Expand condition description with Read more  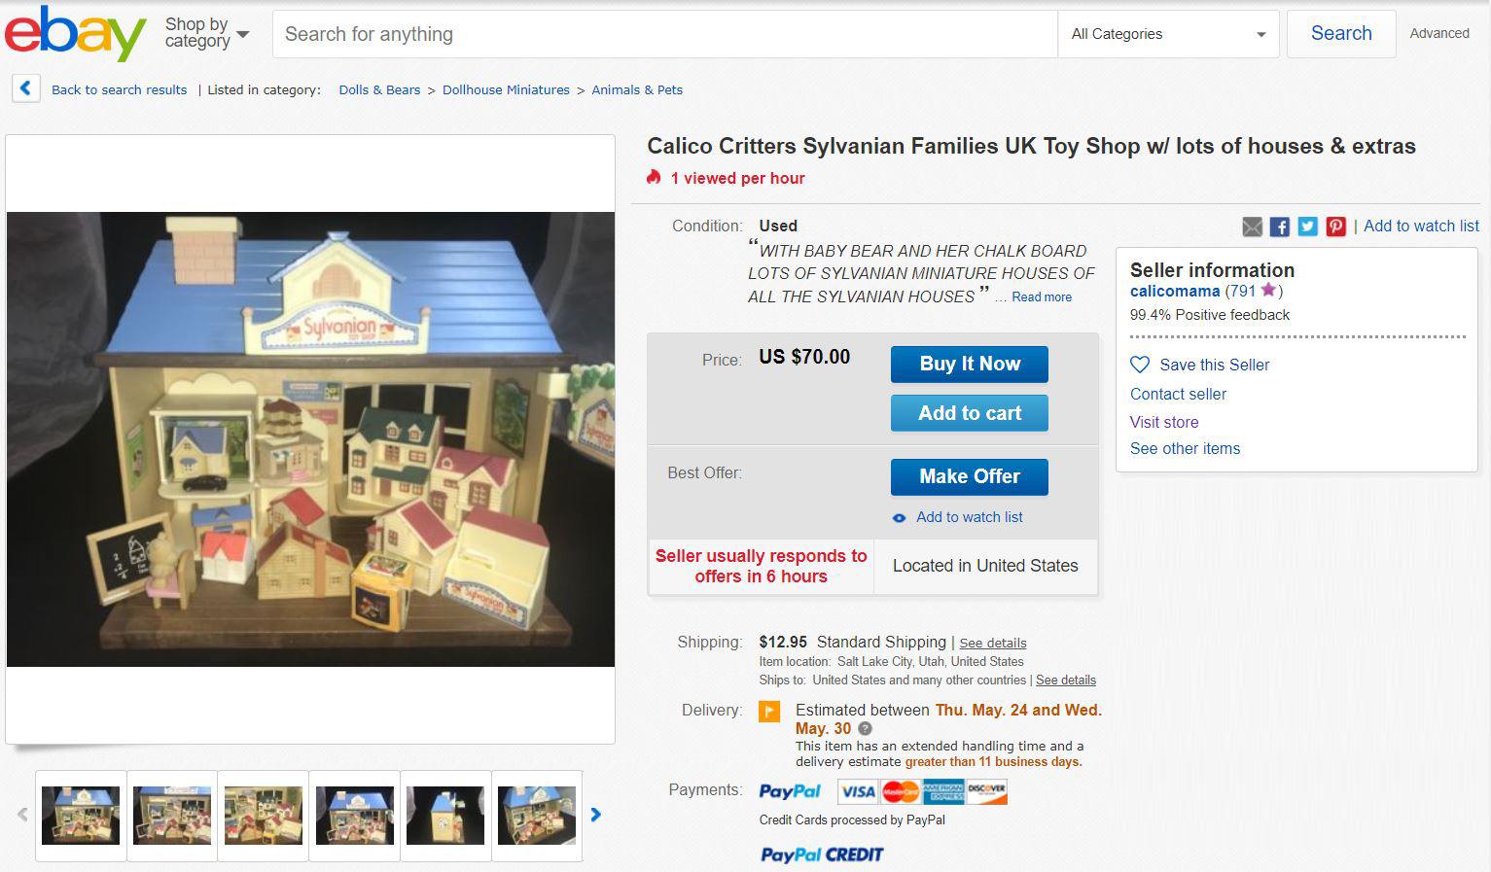pyautogui.click(x=1042, y=297)
